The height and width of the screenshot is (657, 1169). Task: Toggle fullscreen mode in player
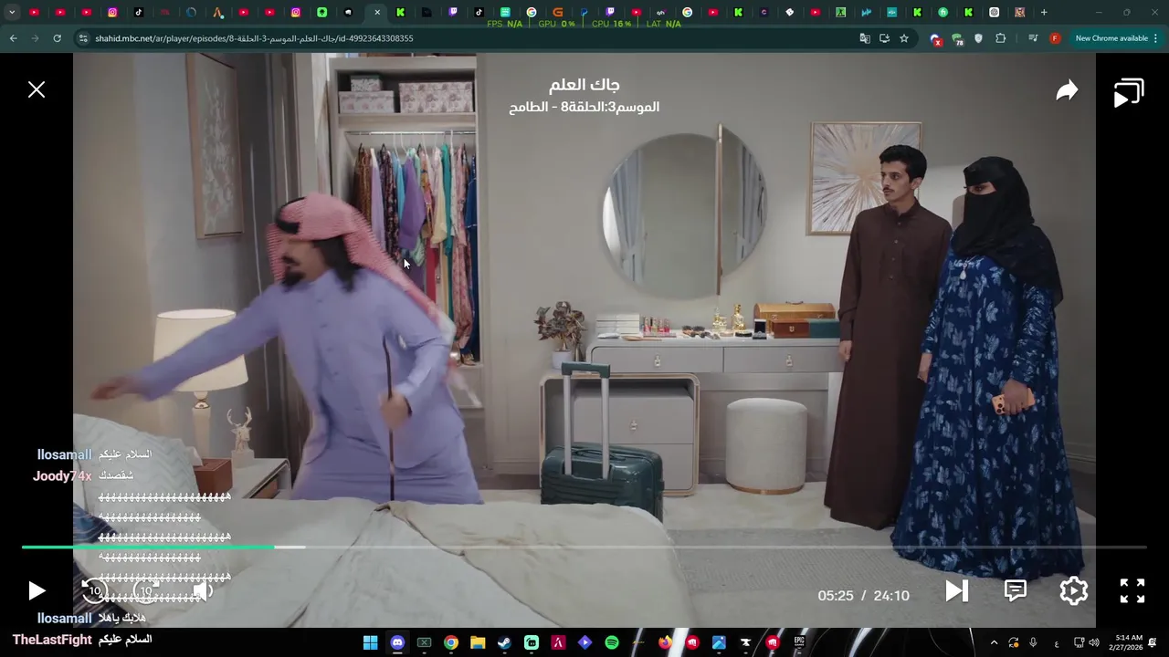[1132, 591]
